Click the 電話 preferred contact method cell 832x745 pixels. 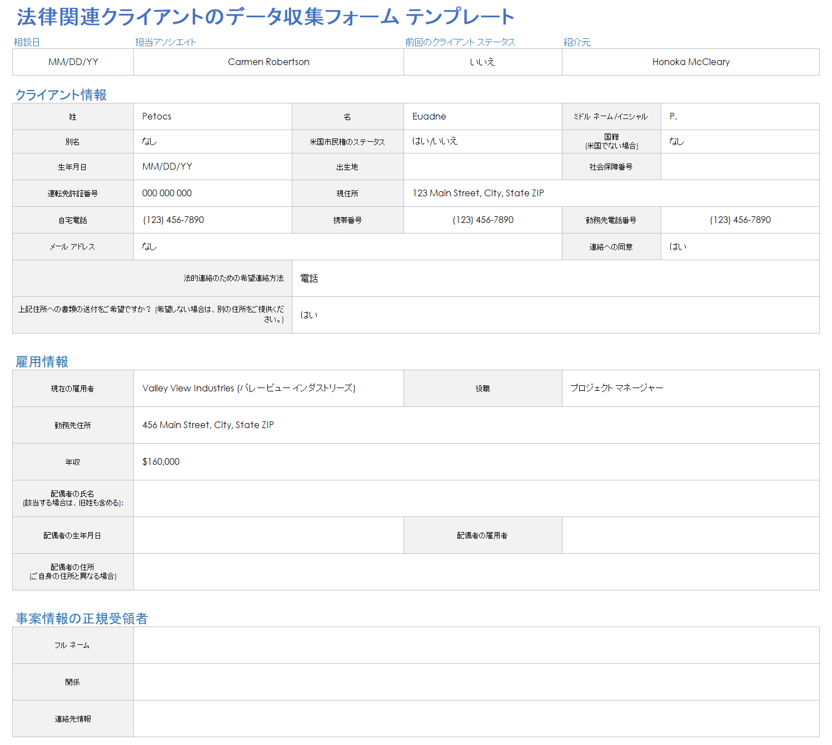point(556,278)
